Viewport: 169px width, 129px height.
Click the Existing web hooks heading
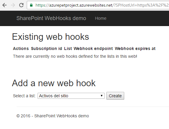click(x=51, y=37)
